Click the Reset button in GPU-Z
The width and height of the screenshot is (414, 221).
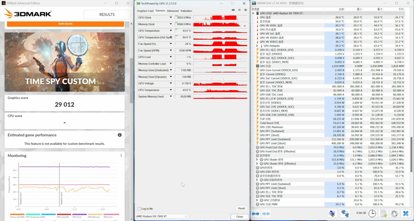241,209
